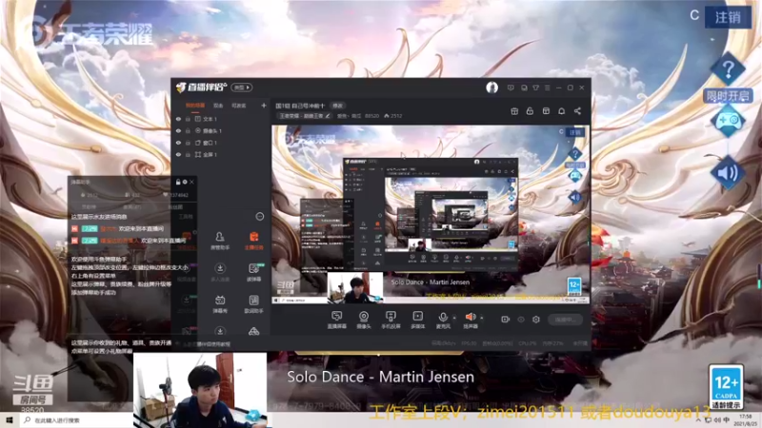Hide the 全屏 1 layer with eye icon
Viewport: 762px width, 428px height.
point(178,155)
